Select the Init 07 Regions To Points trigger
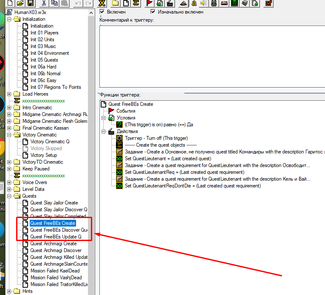This screenshot has width=325, height=295. pos(56,87)
